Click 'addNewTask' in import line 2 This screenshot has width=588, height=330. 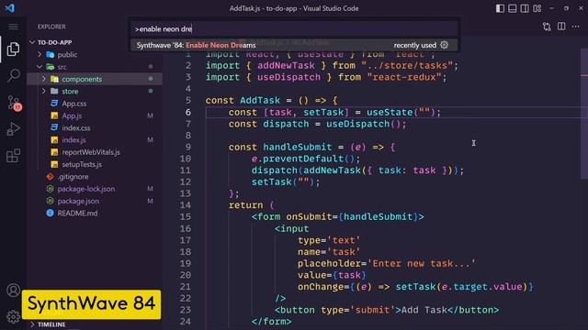(x=286, y=65)
